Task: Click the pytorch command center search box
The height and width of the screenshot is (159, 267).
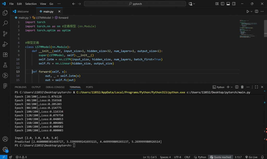Action: click(135, 4)
